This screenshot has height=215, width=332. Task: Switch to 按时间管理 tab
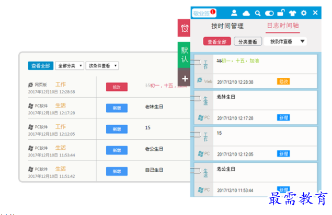point(227,26)
